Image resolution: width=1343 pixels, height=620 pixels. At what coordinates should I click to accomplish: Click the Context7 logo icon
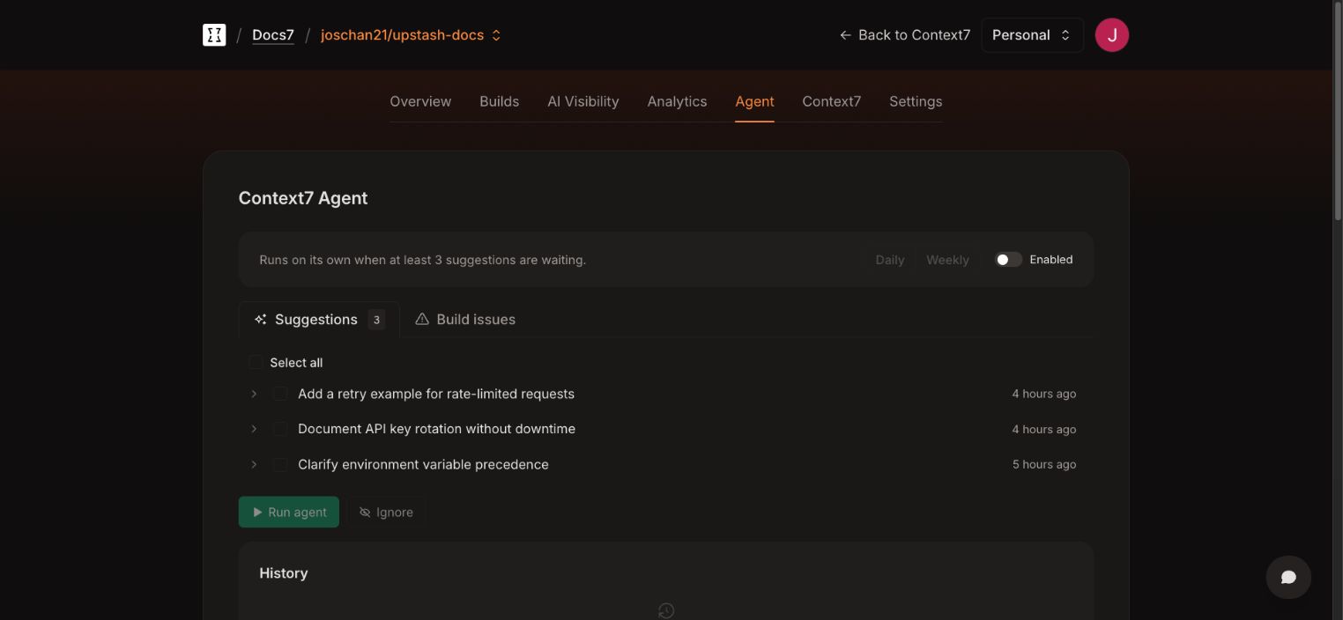[x=214, y=35]
